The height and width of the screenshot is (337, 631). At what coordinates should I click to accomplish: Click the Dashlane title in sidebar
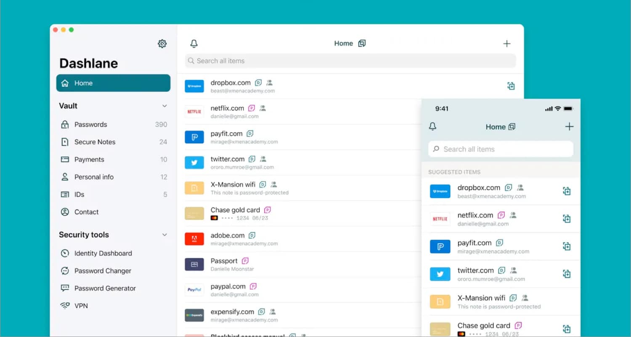coord(88,63)
